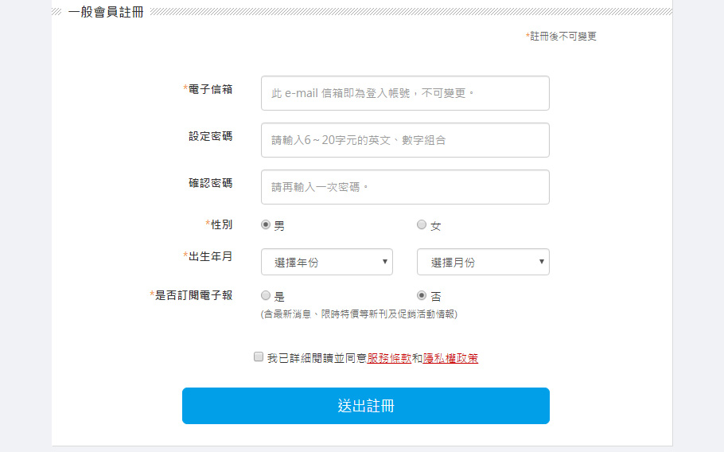Click the 是否訂閱電子報 label
Image resolution: width=724 pixels, height=452 pixels.
(193, 295)
